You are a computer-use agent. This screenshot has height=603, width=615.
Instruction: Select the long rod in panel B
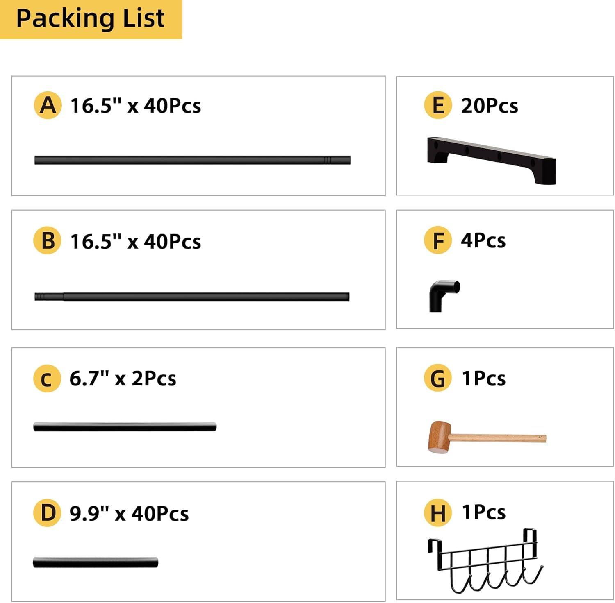click(x=192, y=297)
